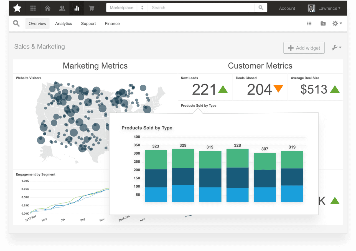Open the settings gear icon
Image resolution: width=356 pixels, height=251 pixels.
tap(335, 23)
